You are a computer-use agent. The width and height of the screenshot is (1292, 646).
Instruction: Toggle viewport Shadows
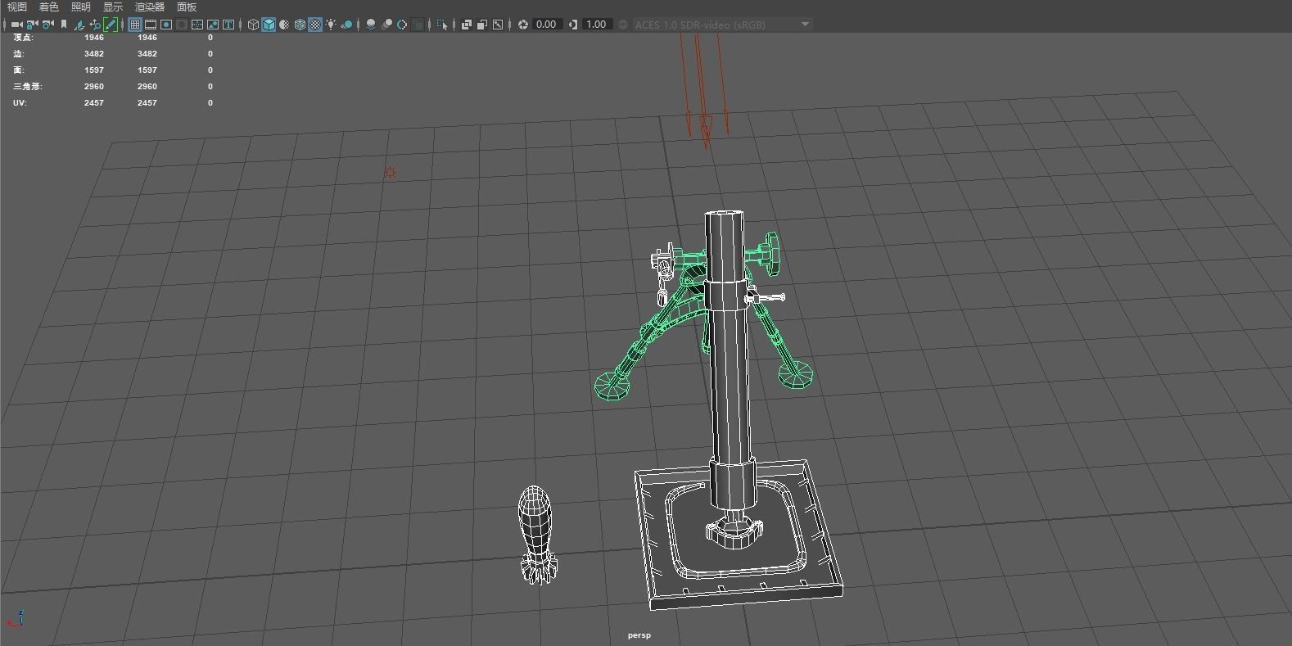(x=346, y=25)
